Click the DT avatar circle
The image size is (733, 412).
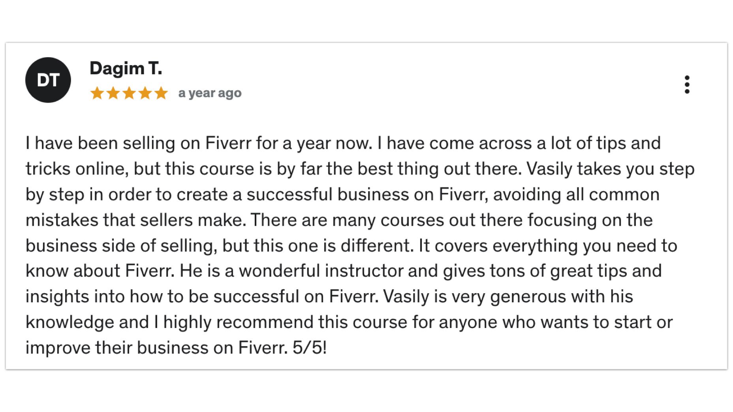pyautogui.click(x=48, y=80)
